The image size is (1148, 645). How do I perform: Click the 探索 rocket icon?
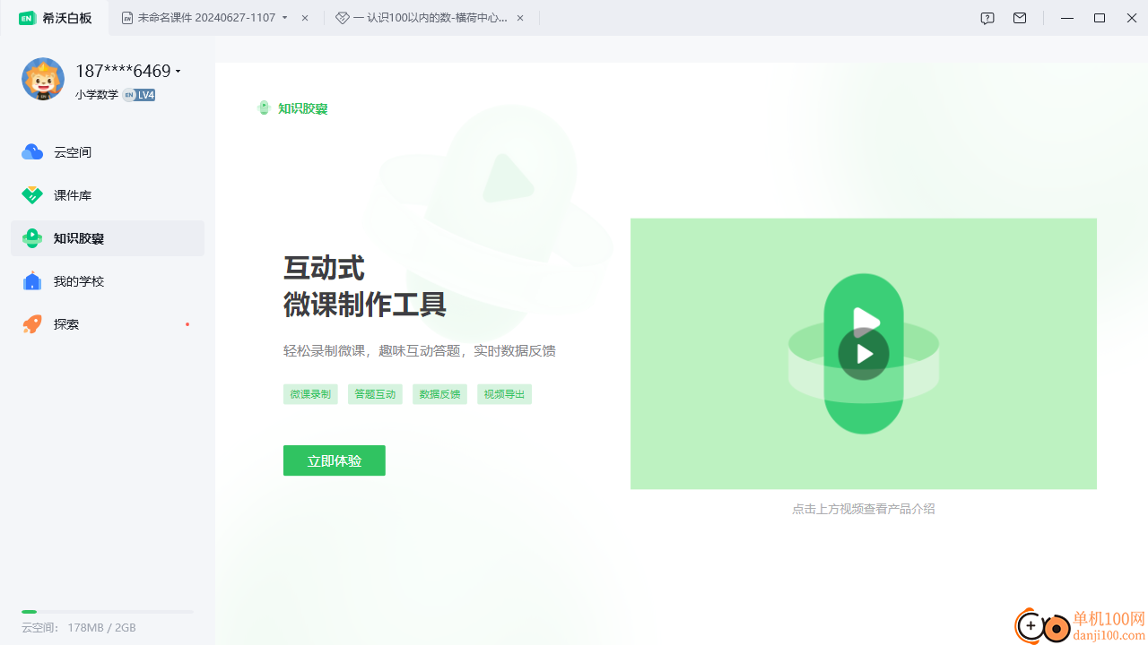coord(32,324)
